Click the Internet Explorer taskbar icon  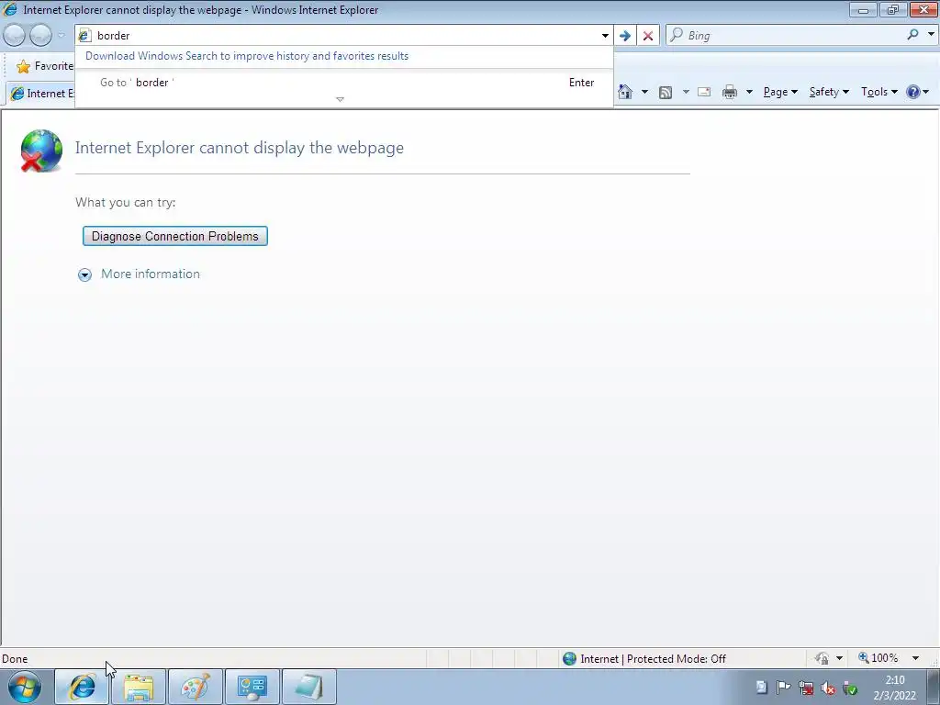coord(82,687)
